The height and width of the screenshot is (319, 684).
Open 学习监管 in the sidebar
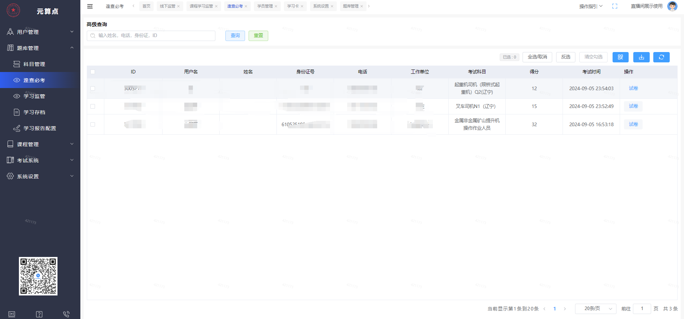[40, 96]
